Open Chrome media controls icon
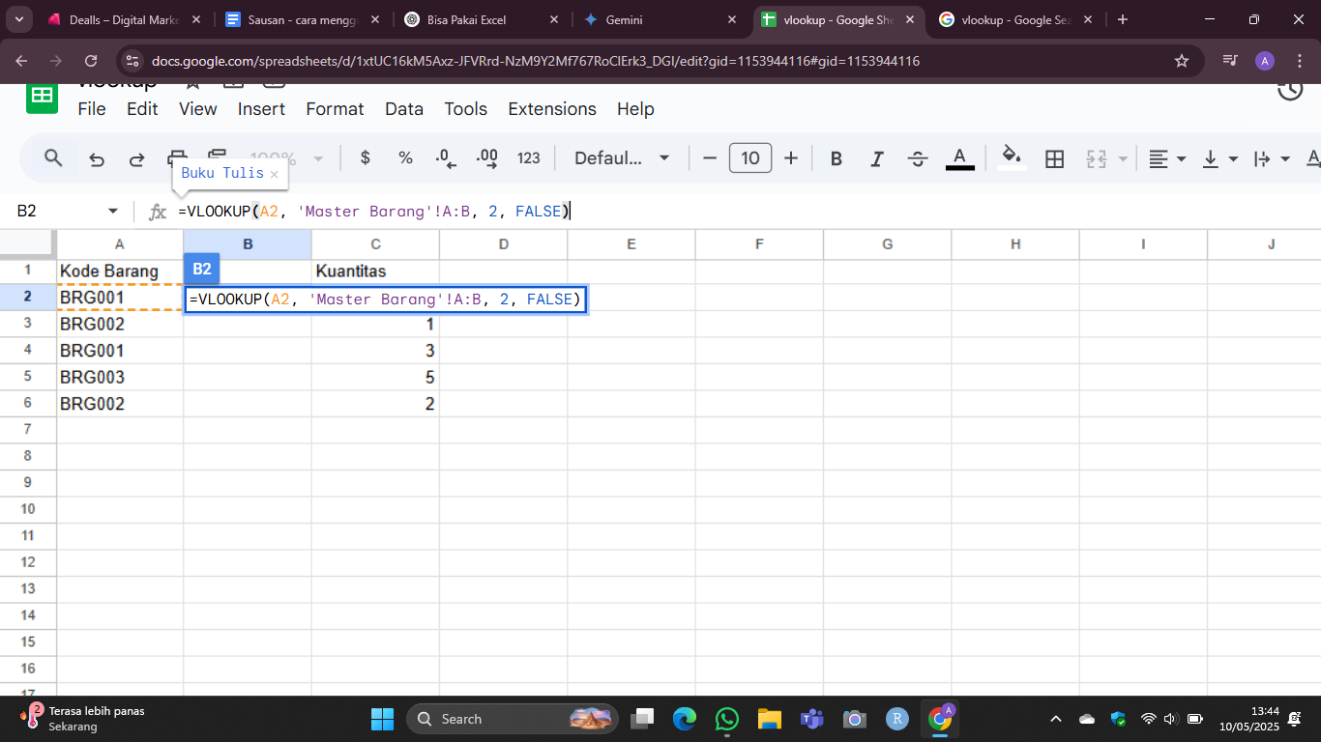 click(1230, 61)
